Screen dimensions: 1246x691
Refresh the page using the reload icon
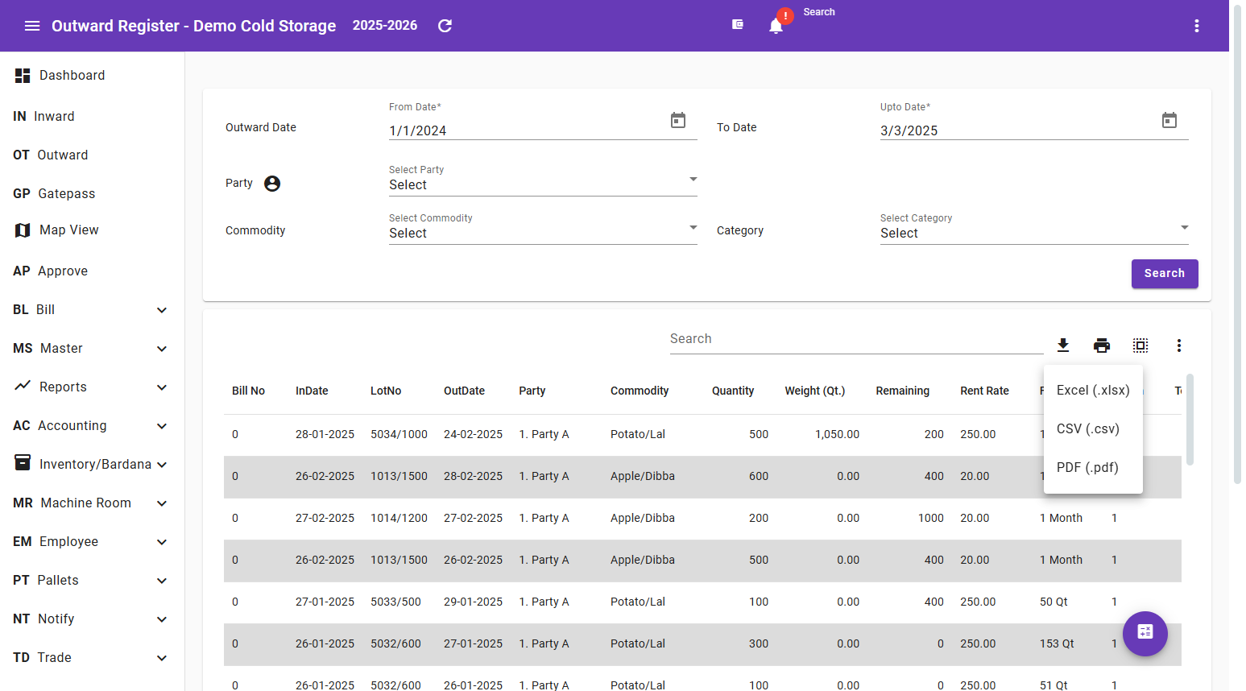[444, 25]
